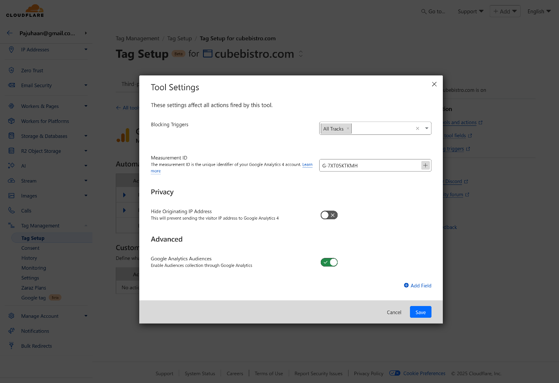This screenshot has height=383, width=559.
Task: Expand the Images section arrow
Action: pos(86,195)
